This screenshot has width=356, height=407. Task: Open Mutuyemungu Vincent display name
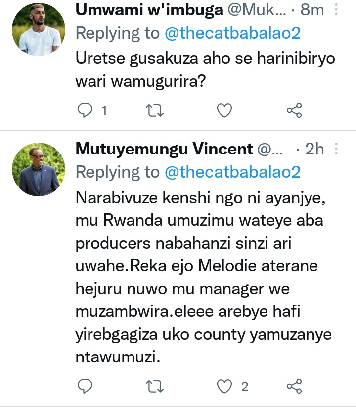[164, 149]
